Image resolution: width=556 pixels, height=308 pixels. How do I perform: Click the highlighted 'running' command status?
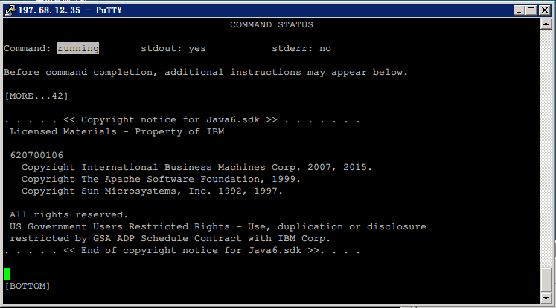[x=78, y=48]
